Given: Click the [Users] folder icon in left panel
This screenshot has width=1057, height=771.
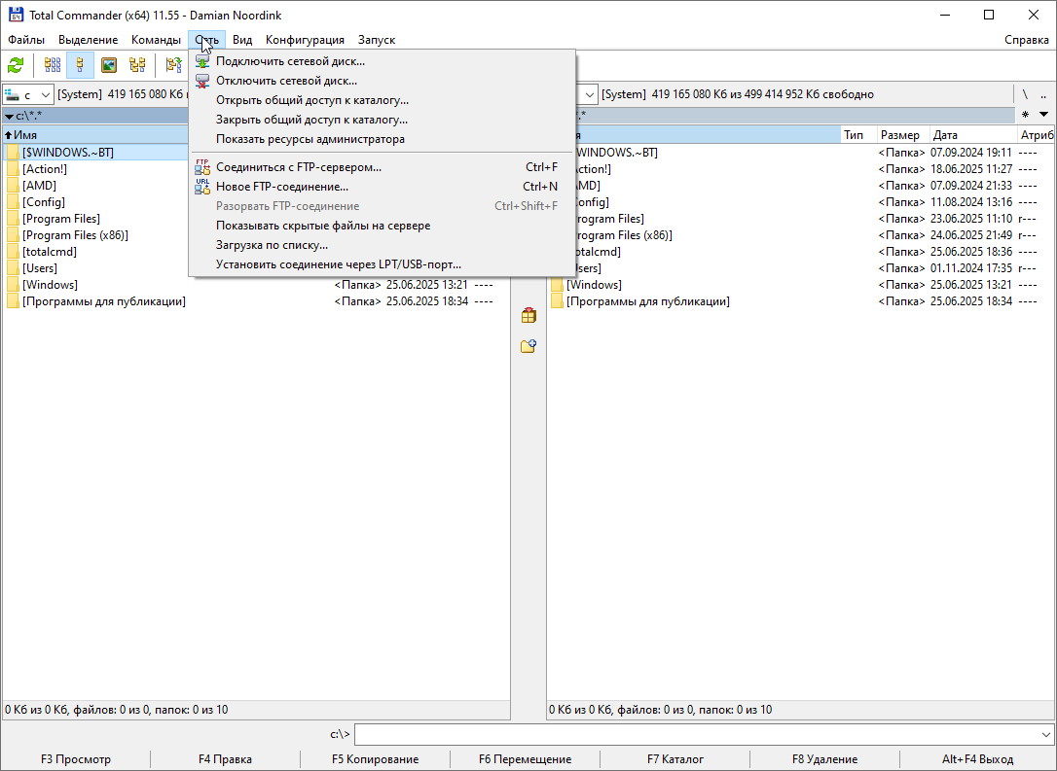Looking at the screenshot, I should click(x=13, y=268).
